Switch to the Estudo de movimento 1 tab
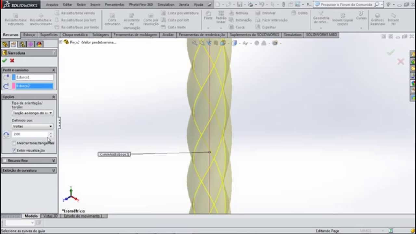The width and height of the screenshot is (416, 234). pos(83,216)
